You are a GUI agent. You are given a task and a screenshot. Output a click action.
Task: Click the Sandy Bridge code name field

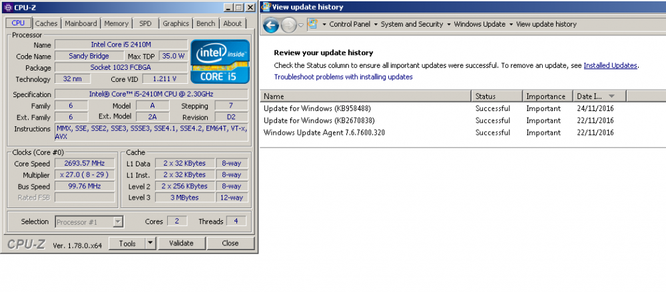tap(89, 56)
